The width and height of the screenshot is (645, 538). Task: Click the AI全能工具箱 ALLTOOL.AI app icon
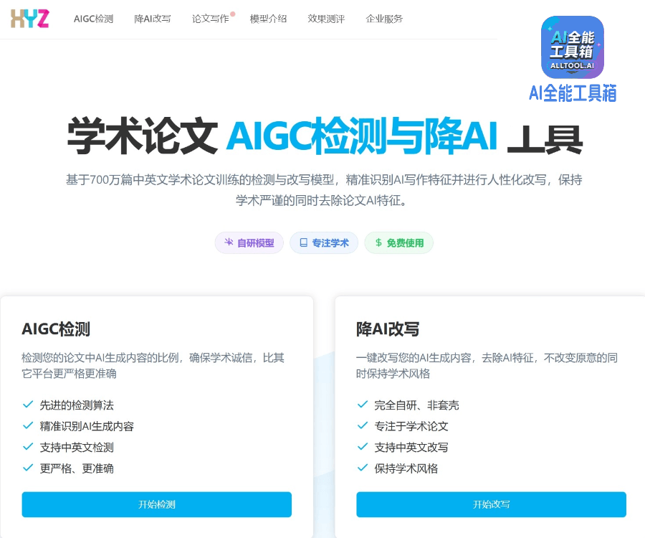tap(572, 47)
